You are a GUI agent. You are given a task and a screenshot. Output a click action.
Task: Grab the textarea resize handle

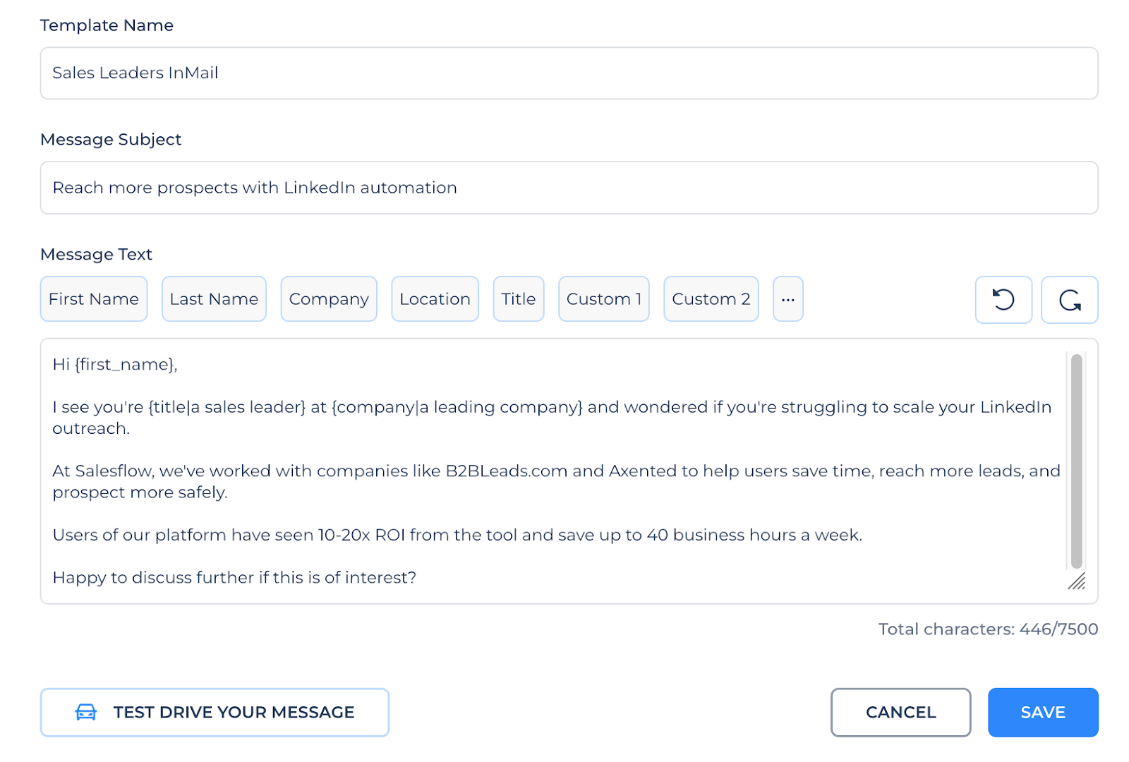[1077, 582]
